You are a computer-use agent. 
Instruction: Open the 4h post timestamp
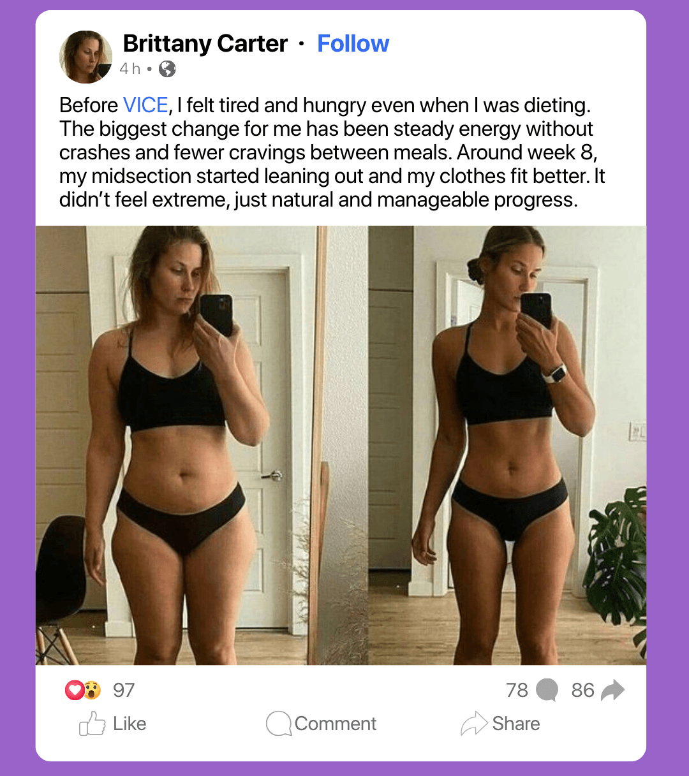[x=130, y=68]
